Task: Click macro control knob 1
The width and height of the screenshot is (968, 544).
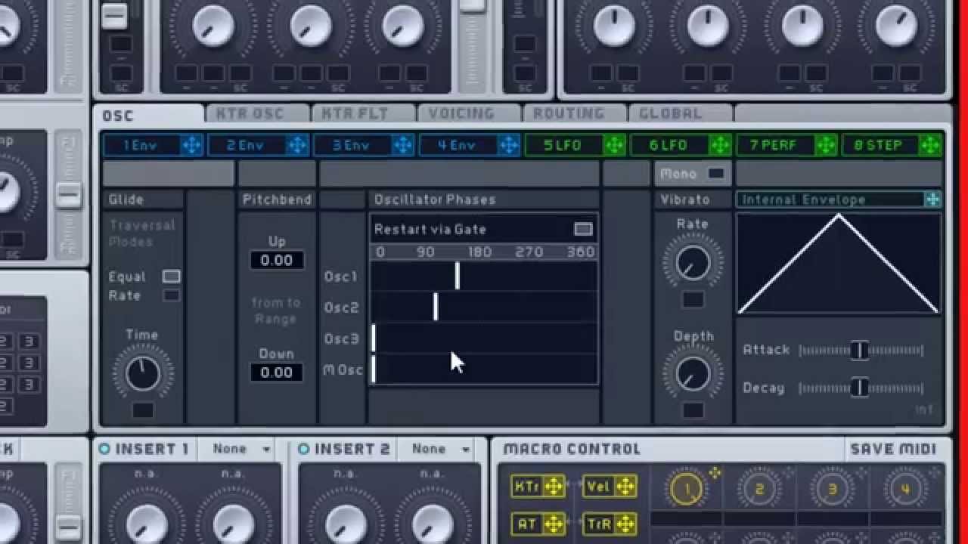Action: click(687, 490)
